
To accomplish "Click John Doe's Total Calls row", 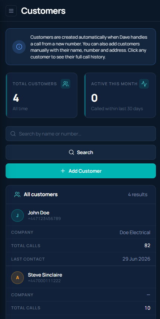I will click(x=81, y=246).
